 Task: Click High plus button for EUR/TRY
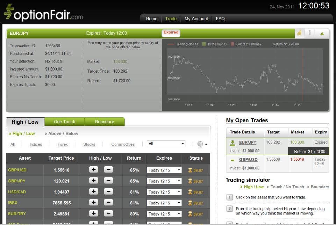tap(94, 213)
